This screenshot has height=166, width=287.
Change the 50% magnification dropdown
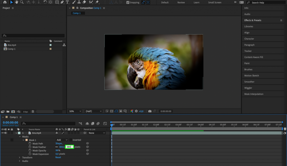pos(75,111)
